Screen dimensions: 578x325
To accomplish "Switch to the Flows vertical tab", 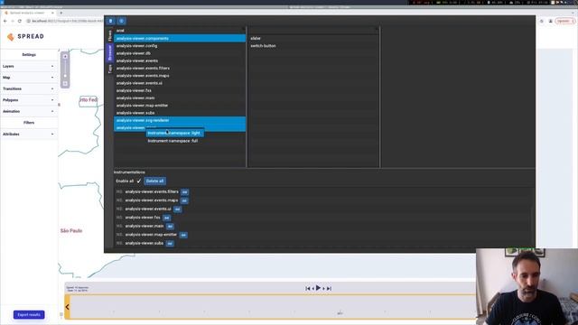I will [x=110, y=36].
